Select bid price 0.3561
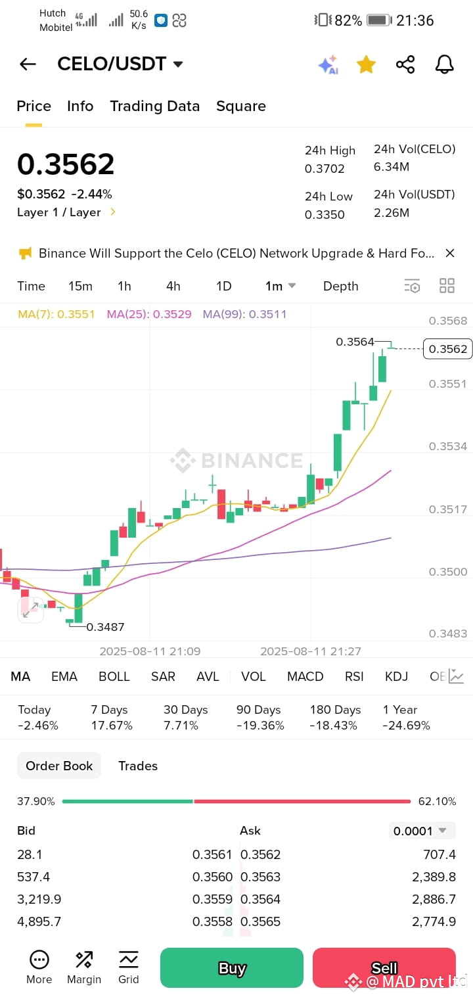The image size is (473, 999). coord(212,854)
